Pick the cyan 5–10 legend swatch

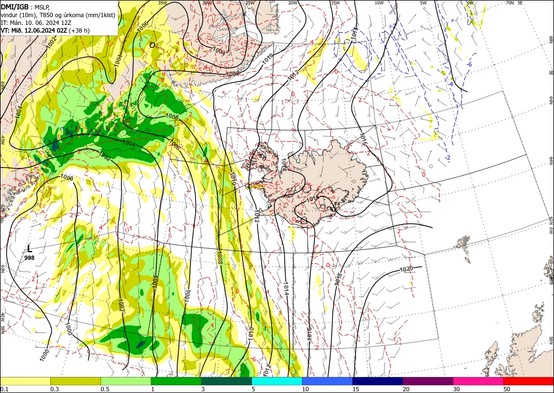[277, 381]
